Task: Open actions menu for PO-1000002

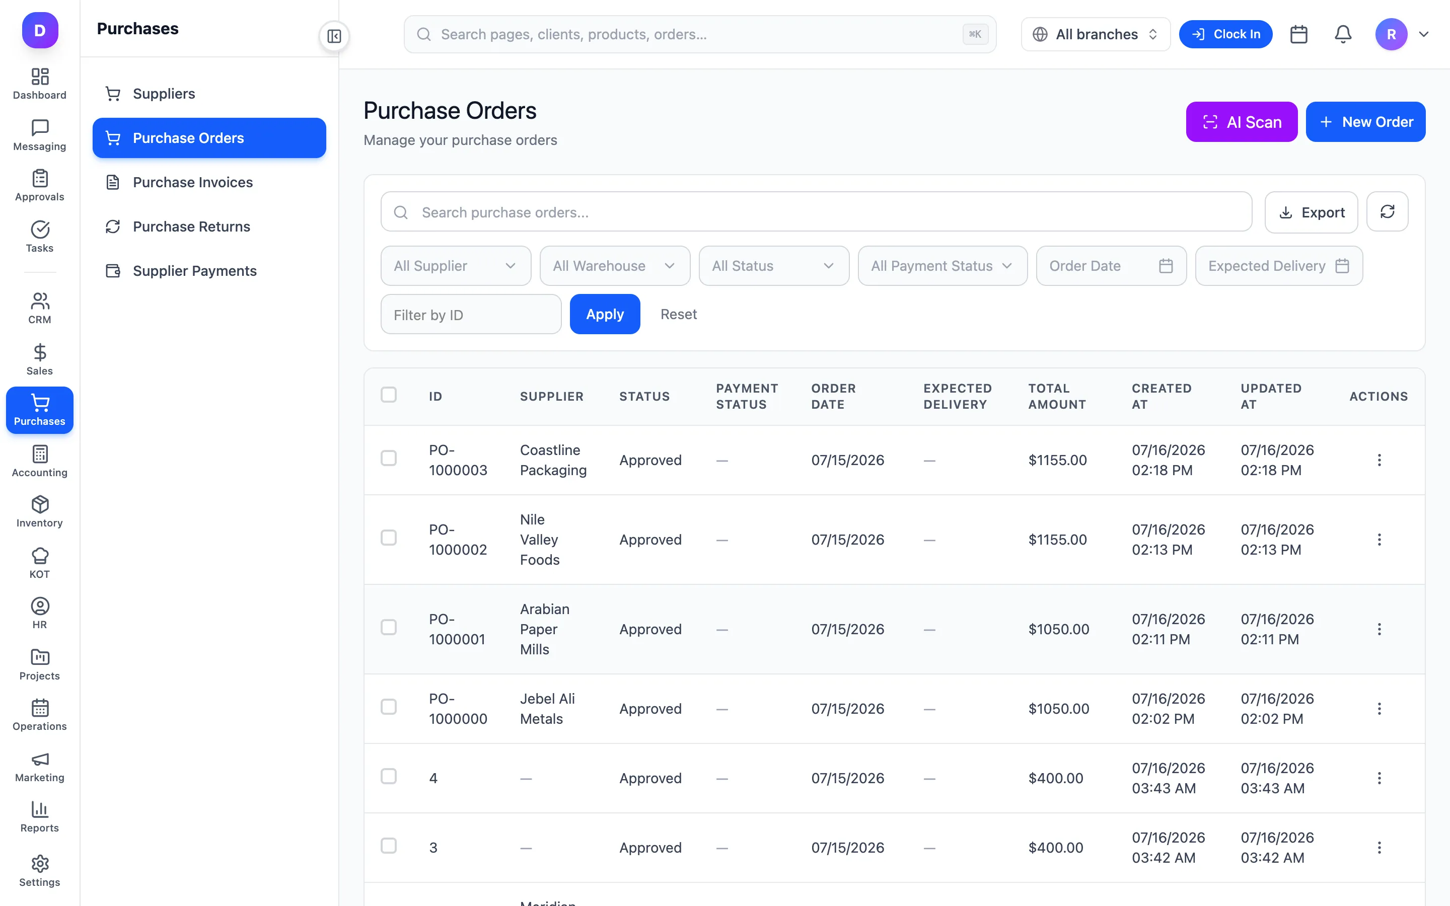Action: (1379, 540)
